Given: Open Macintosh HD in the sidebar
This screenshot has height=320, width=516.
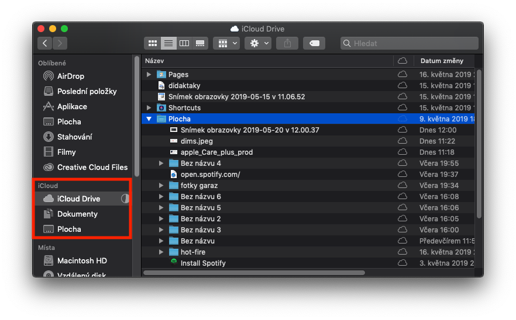Looking at the screenshot, I should point(75,260).
